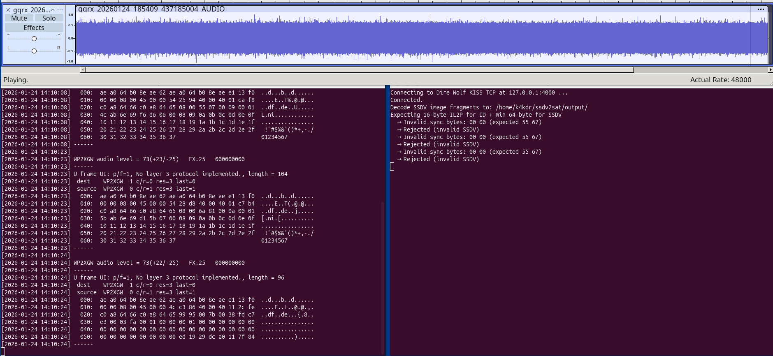Click the horizontal scrollbar right arrow
This screenshot has width=773, height=356.
pos(770,70)
